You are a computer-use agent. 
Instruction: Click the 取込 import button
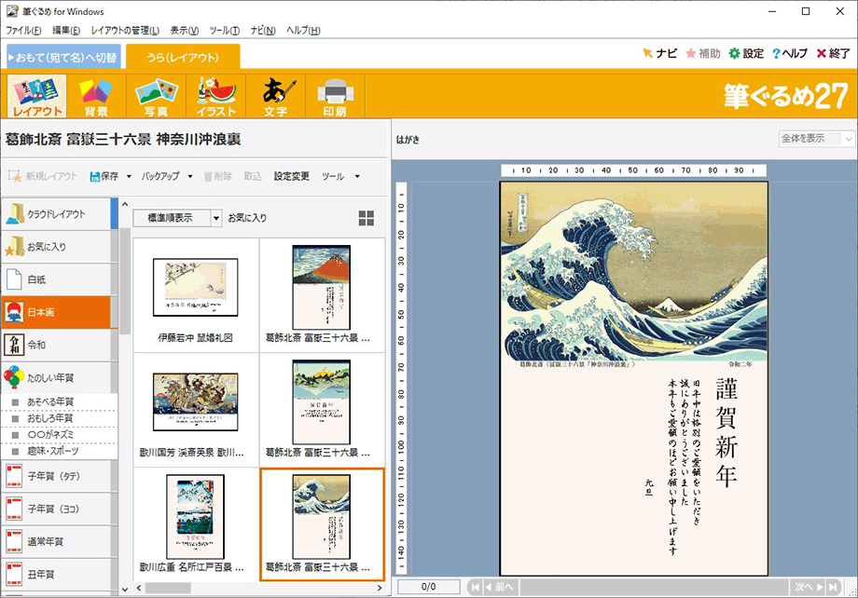[x=253, y=176]
